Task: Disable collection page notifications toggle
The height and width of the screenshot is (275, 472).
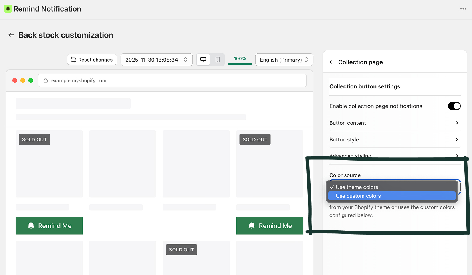Action: coord(454,106)
